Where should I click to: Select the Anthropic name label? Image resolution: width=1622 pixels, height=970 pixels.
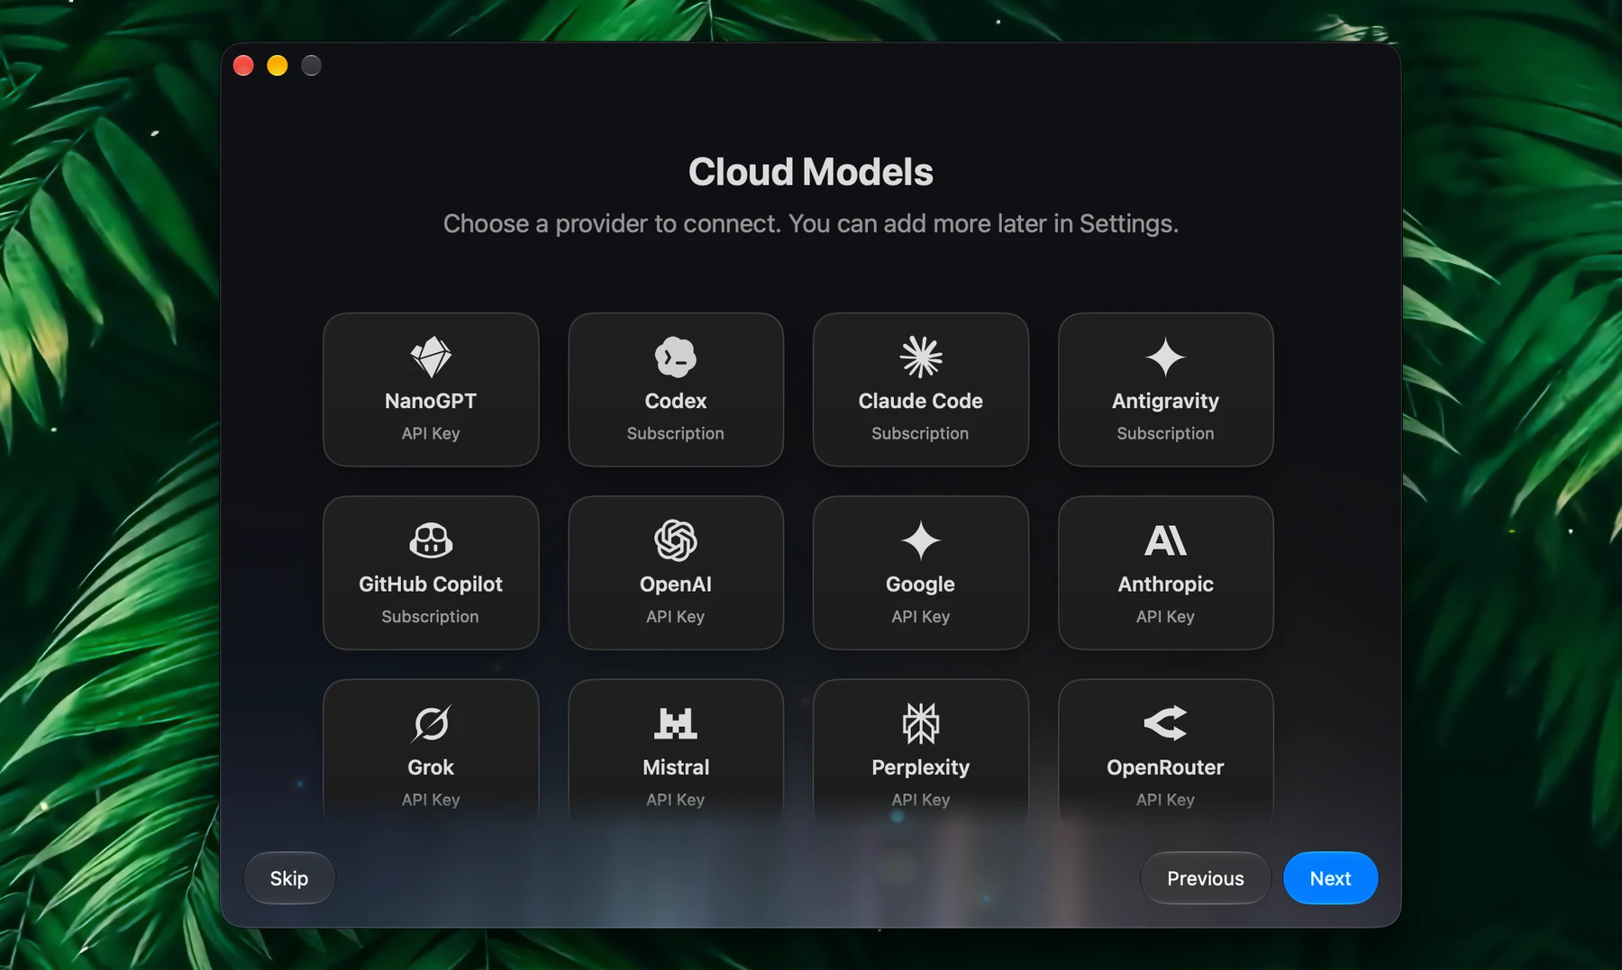coord(1165,584)
